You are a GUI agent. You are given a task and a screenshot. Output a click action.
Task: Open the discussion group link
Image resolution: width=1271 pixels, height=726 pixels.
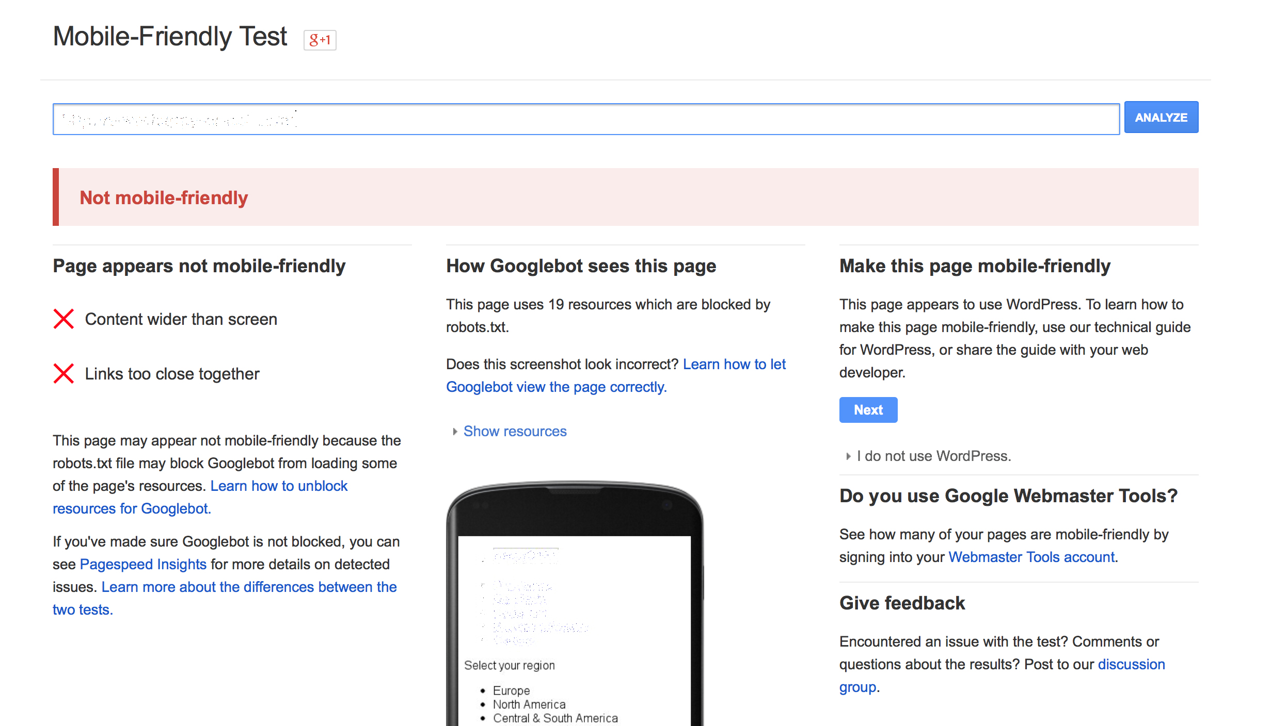pos(1002,675)
